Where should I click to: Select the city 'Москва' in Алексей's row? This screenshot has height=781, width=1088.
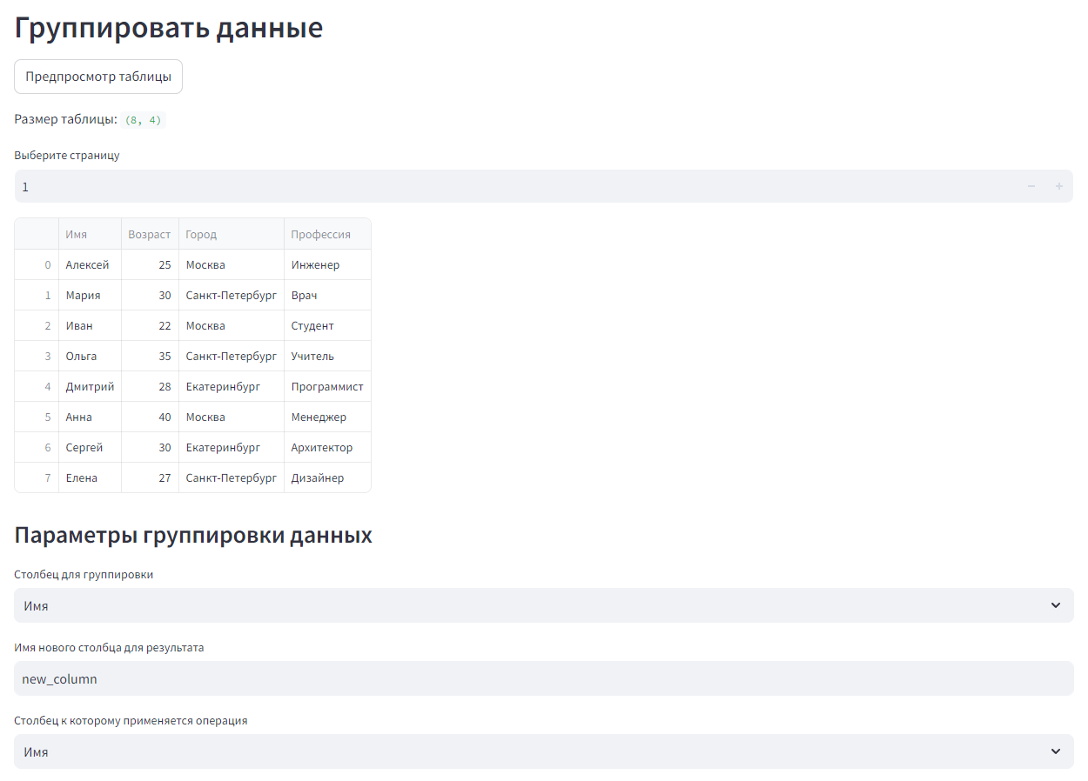(232, 264)
